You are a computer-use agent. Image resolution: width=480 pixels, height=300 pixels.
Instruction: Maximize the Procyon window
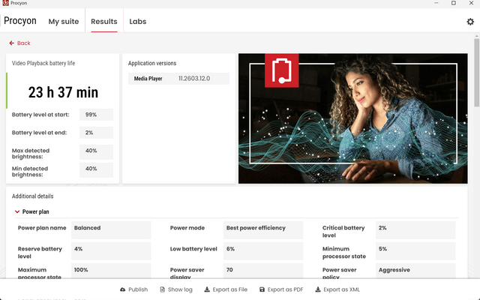tap(453, 3)
